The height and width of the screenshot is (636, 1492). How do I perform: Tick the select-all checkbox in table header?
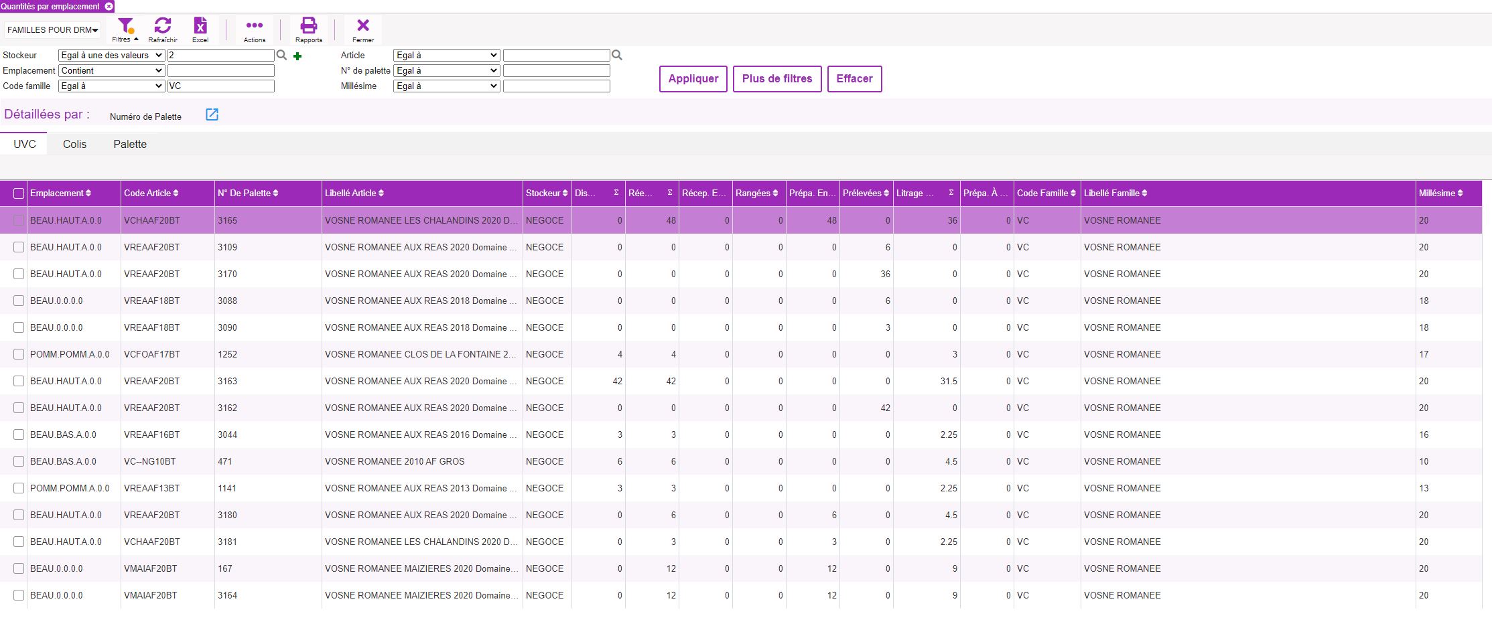19,193
